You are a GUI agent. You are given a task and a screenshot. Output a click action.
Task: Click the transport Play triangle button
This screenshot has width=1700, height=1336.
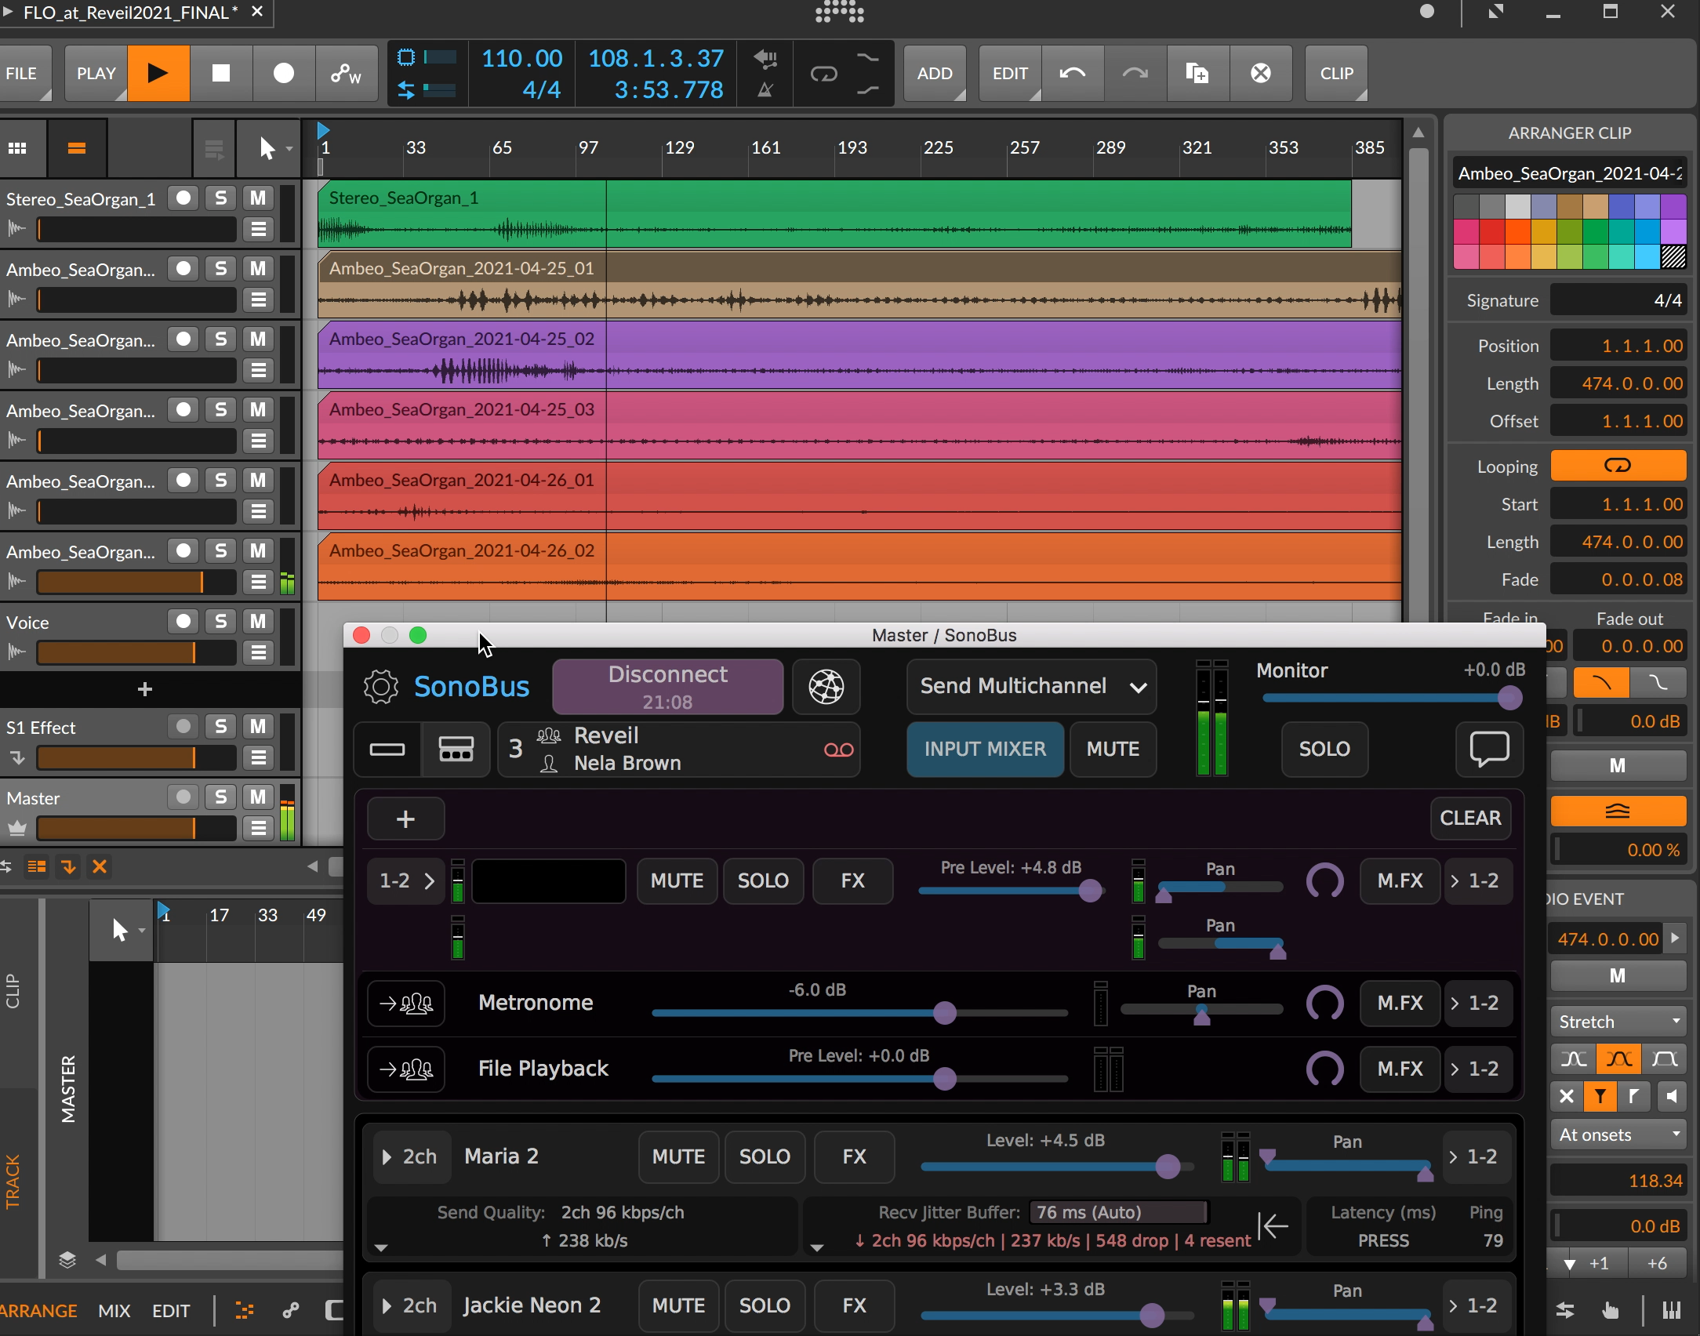pyautogui.click(x=158, y=74)
